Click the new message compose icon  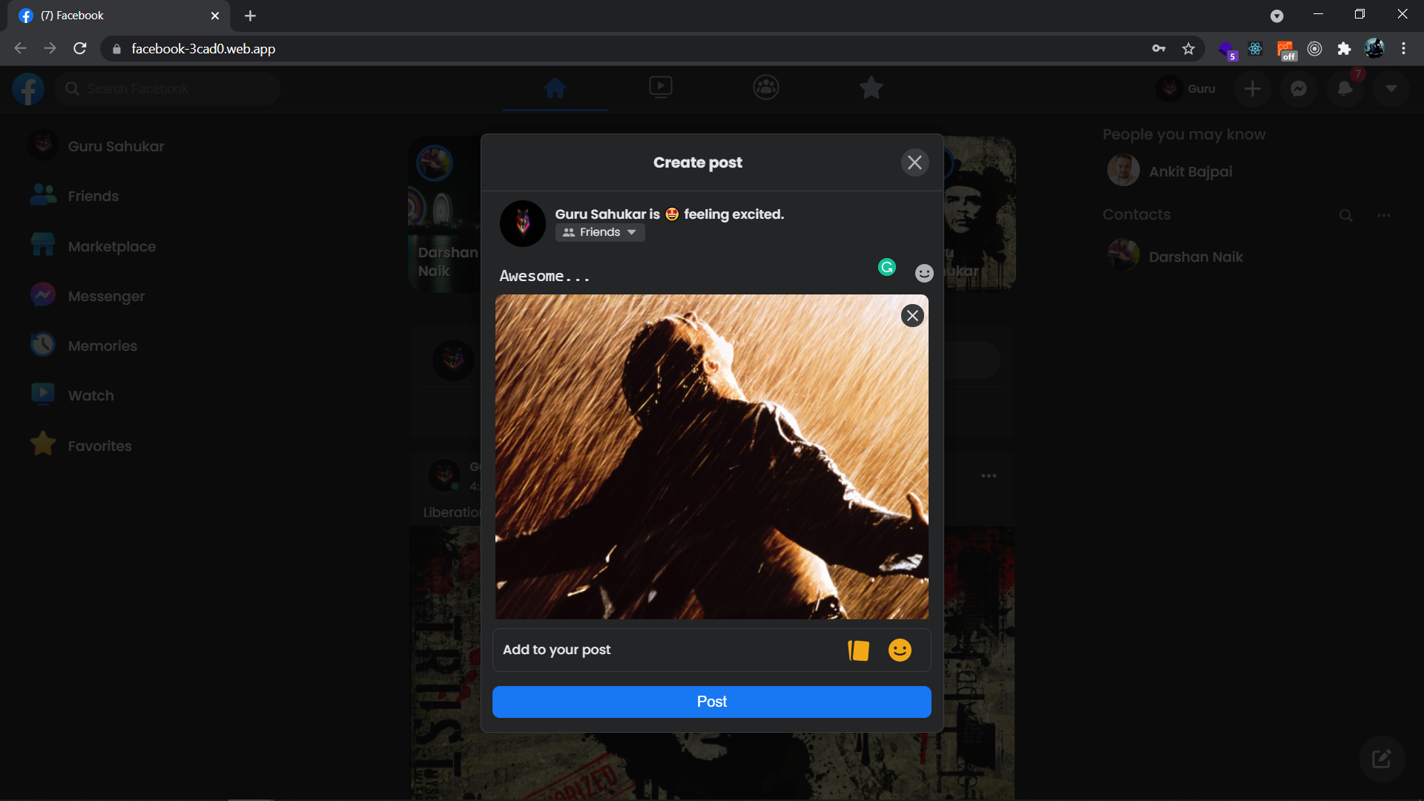click(x=1381, y=759)
